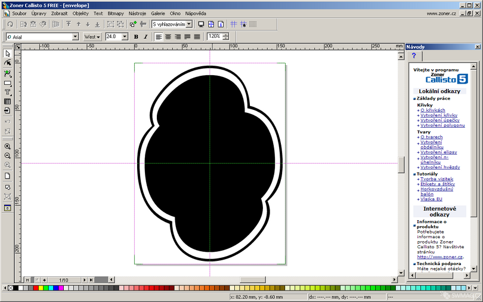Image resolution: width=483 pixels, height=302 pixels.
Task: Expand color palette with bottom-right arrow
Action: (x=475, y=288)
